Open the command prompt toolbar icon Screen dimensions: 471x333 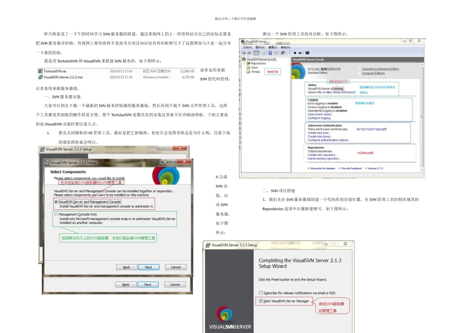pos(307,53)
